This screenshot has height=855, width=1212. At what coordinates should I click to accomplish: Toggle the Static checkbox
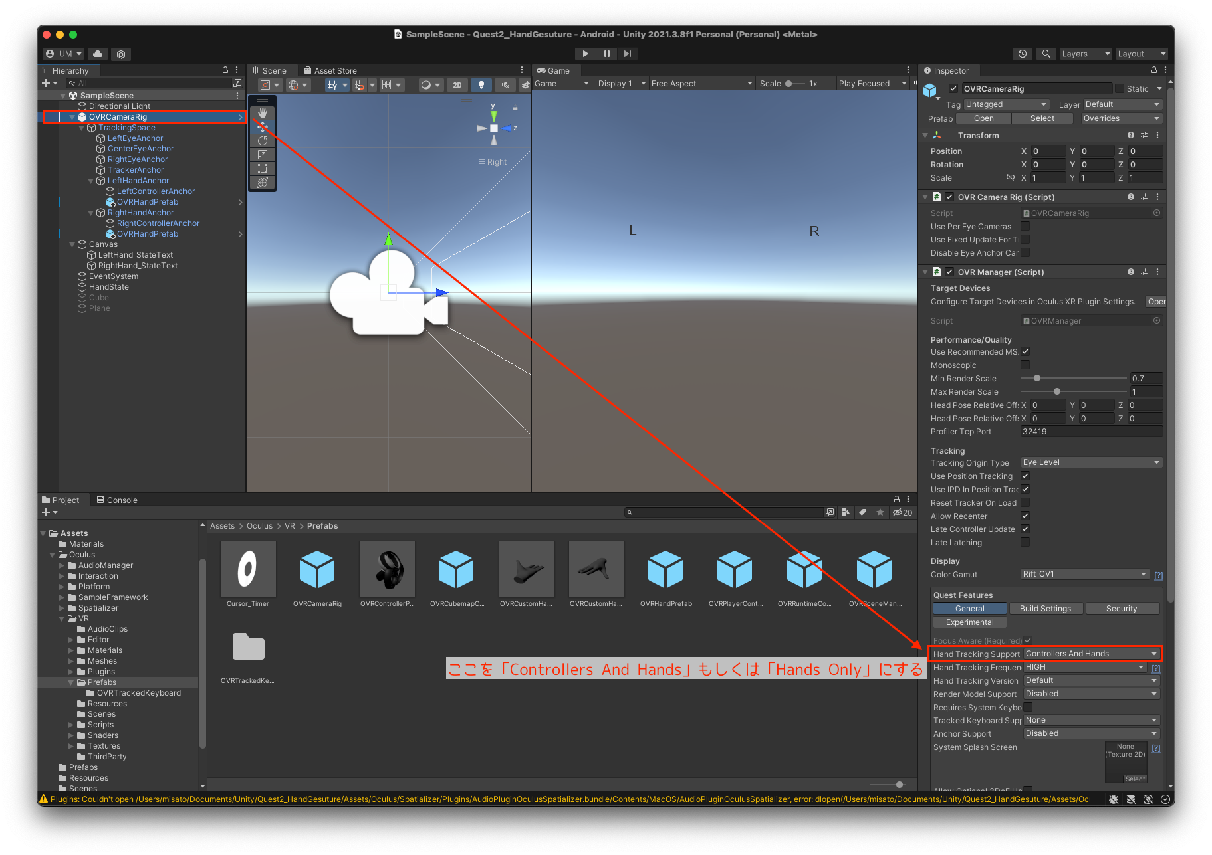point(1120,88)
